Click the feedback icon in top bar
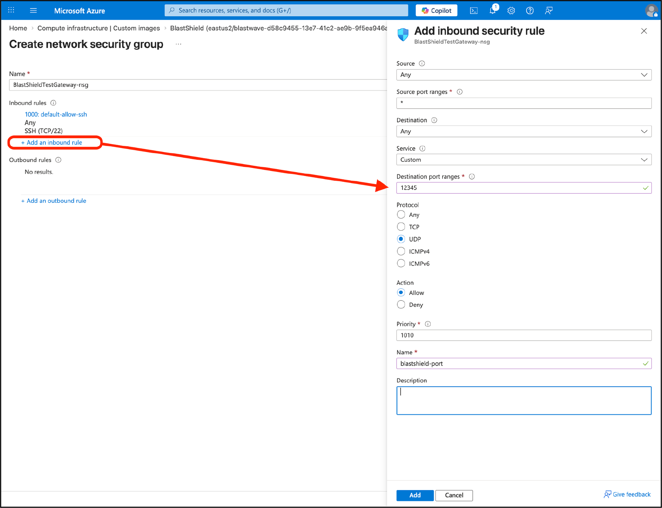 [x=548, y=10]
